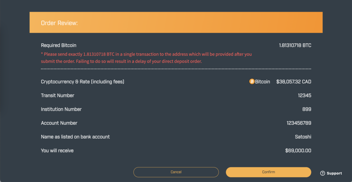Click the Institution Number label
The height and width of the screenshot is (182, 352).
(61, 110)
